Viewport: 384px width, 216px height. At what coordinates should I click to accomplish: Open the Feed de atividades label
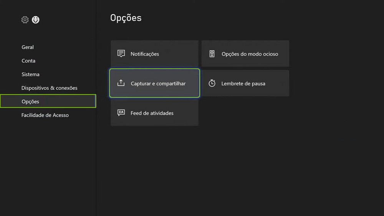(x=152, y=113)
